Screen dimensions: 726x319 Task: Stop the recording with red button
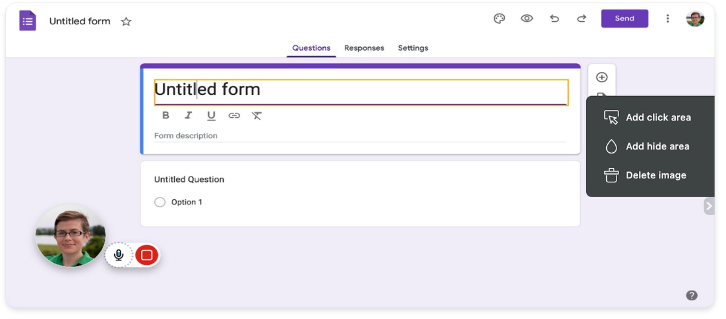coord(146,256)
